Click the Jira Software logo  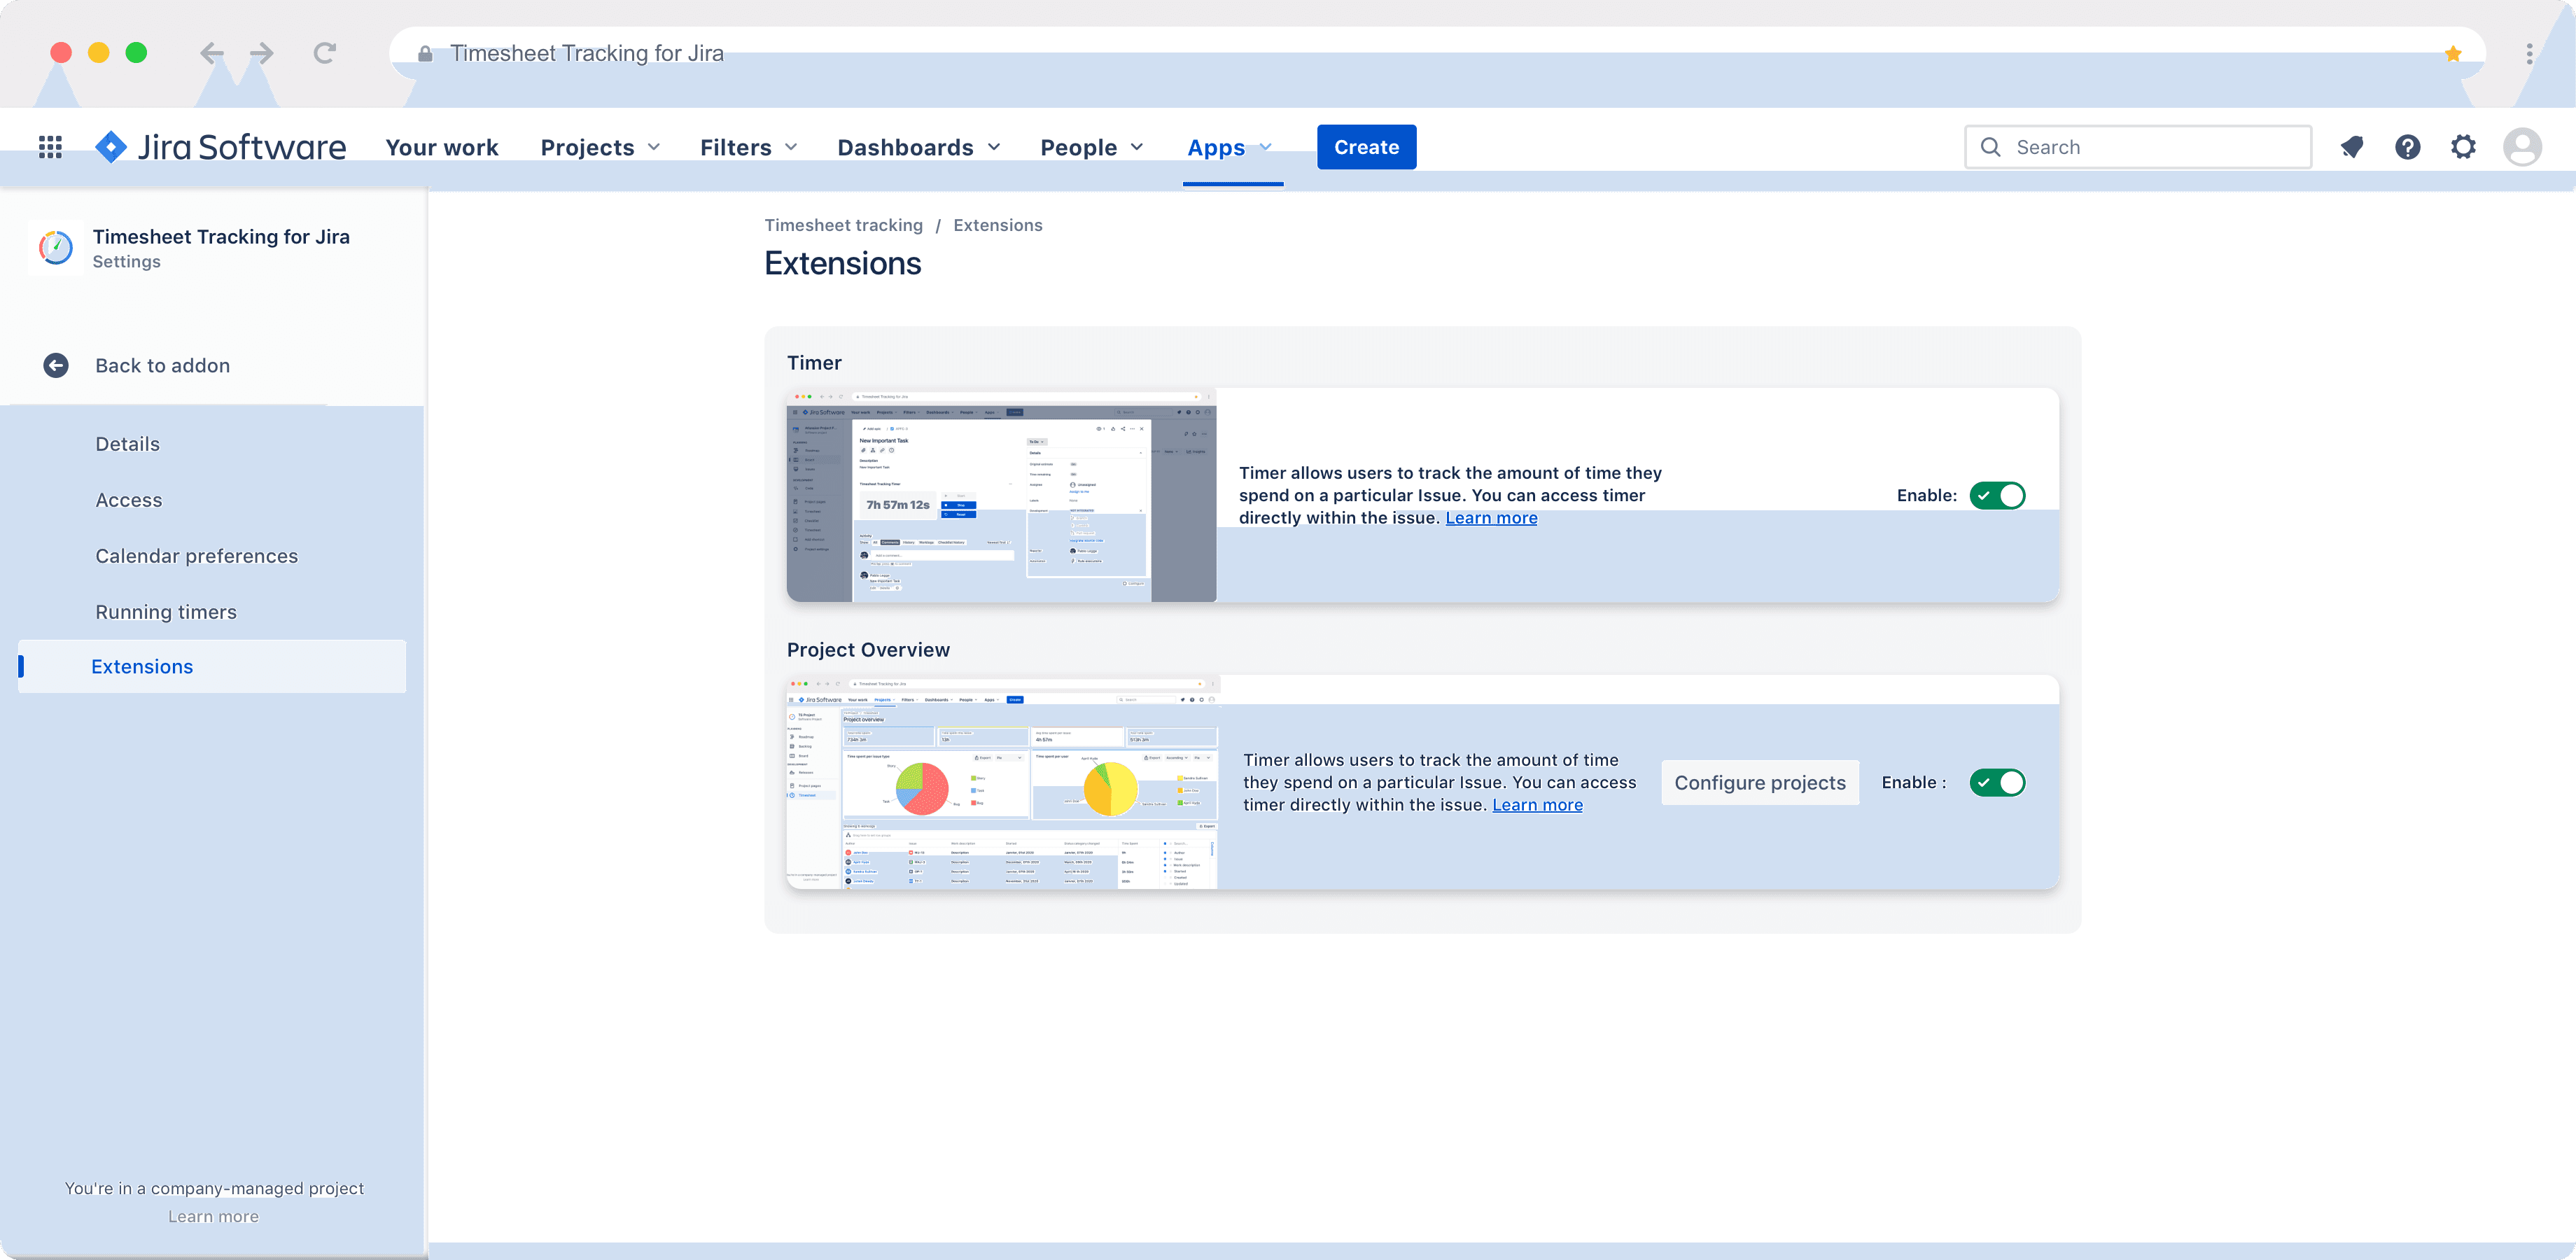coord(220,147)
